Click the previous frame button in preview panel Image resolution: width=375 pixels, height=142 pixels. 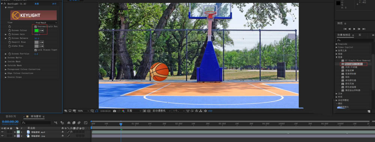point(349,29)
